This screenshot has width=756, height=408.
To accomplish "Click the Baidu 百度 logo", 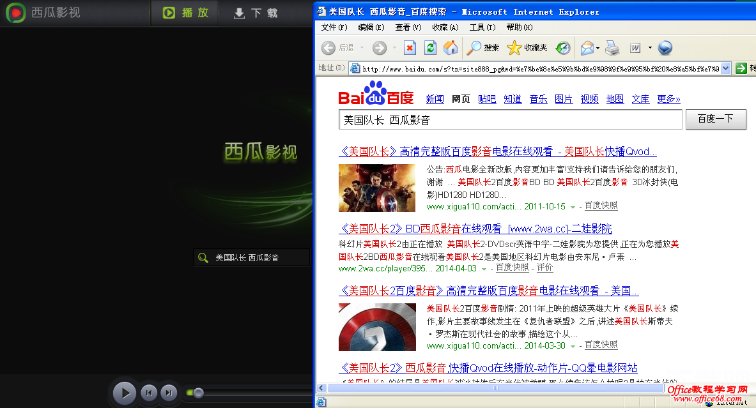I will [x=376, y=93].
